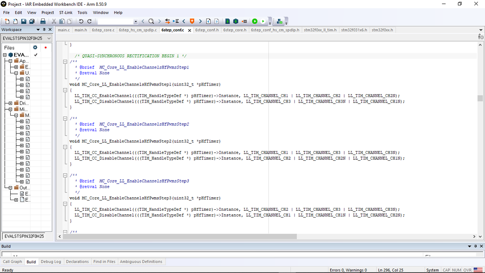Click the 'Errors 0, Warnings 0' status text

tap(348, 270)
